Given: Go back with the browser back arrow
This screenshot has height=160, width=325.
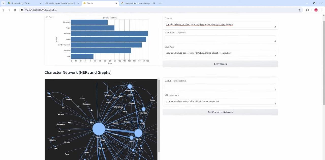Looking at the screenshot, I should click(3, 10).
